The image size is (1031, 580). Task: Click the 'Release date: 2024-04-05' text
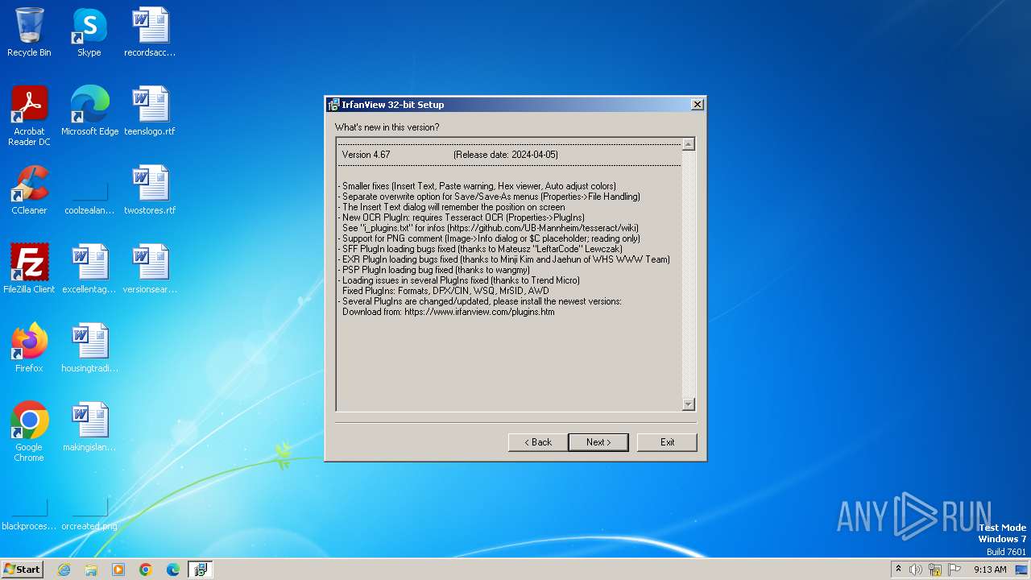coord(506,155)
